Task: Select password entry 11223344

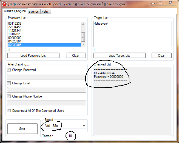Action: click(44, 31)
